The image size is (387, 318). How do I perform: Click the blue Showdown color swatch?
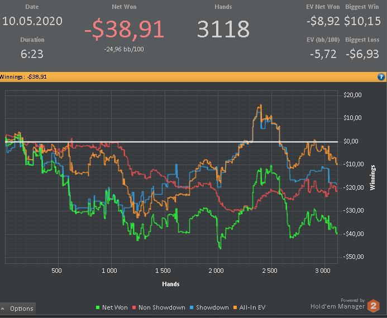(192, 307)
